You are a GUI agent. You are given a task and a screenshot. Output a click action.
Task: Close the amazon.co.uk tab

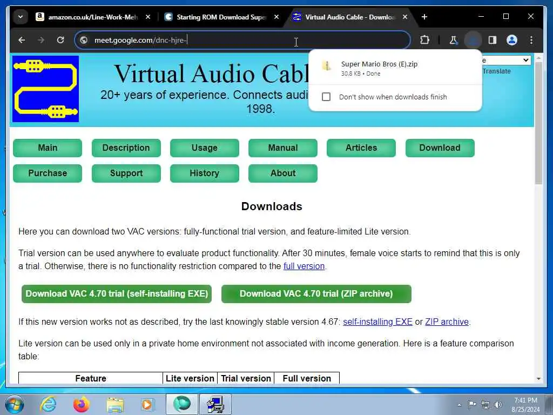(148, 17)
